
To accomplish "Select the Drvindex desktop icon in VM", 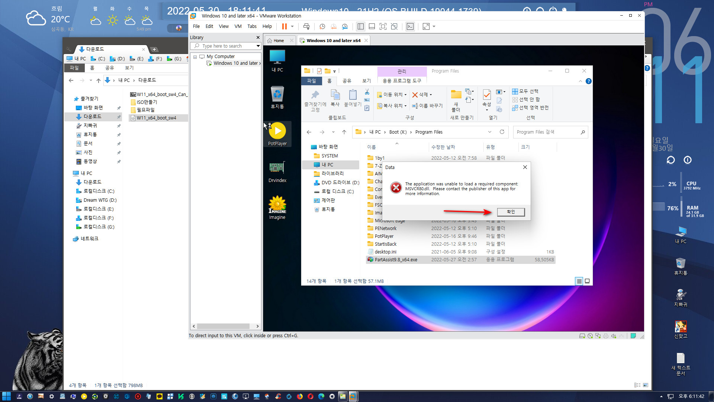I will (x=277, y=172).
